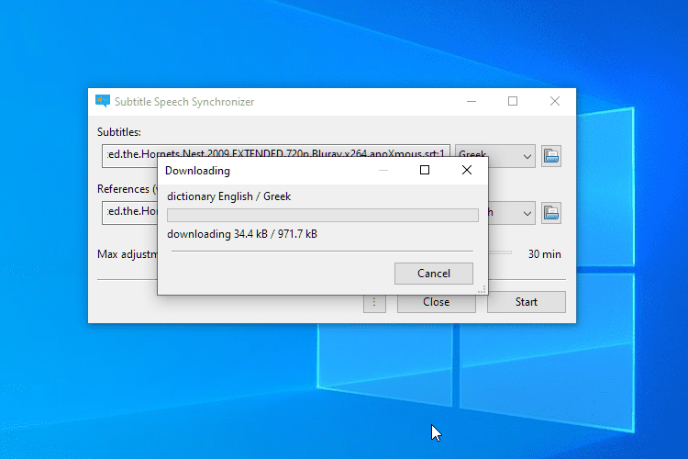
Task: Open the reference language dropdown
Action: pyautogui.click(x=512, y=213)
